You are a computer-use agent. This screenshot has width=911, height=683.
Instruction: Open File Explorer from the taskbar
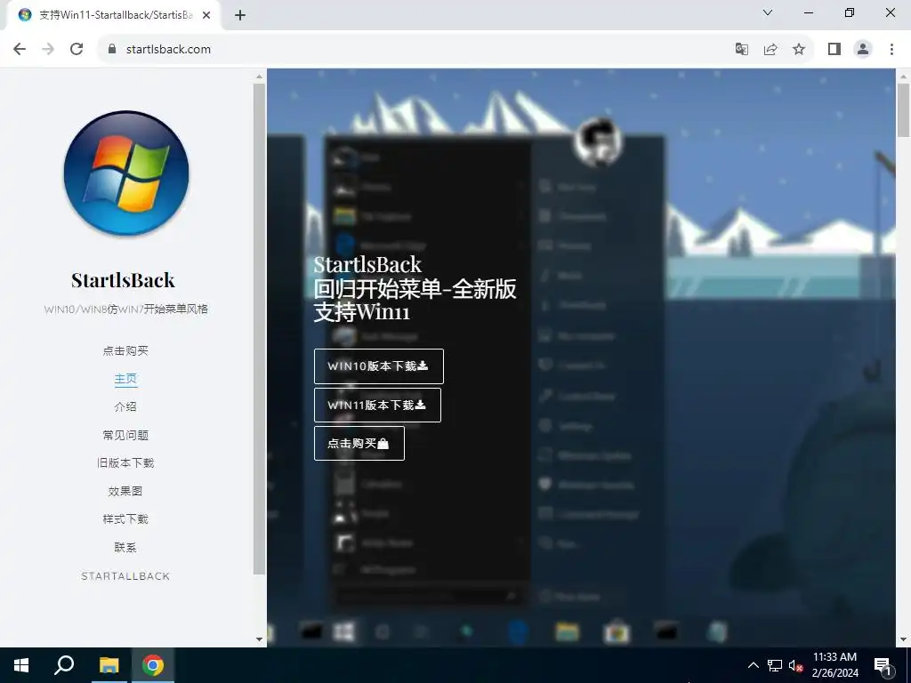(x=109, y=665)
